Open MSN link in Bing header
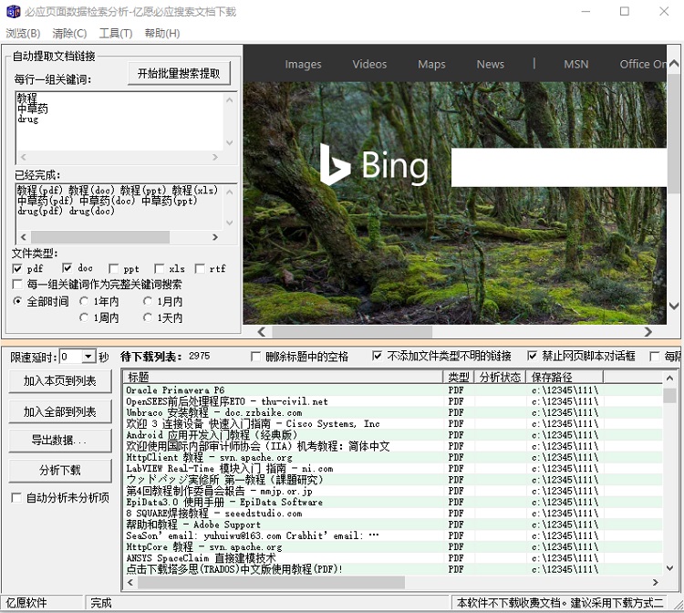 (x=575, y=64)
